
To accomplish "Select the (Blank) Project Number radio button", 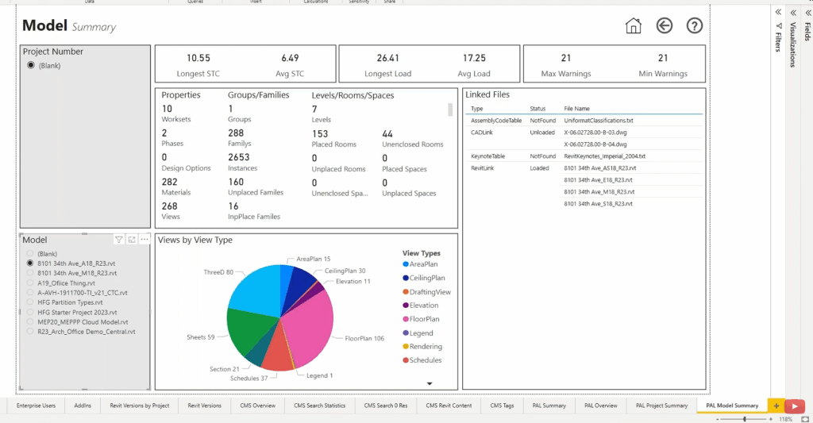I will [31, 65].
